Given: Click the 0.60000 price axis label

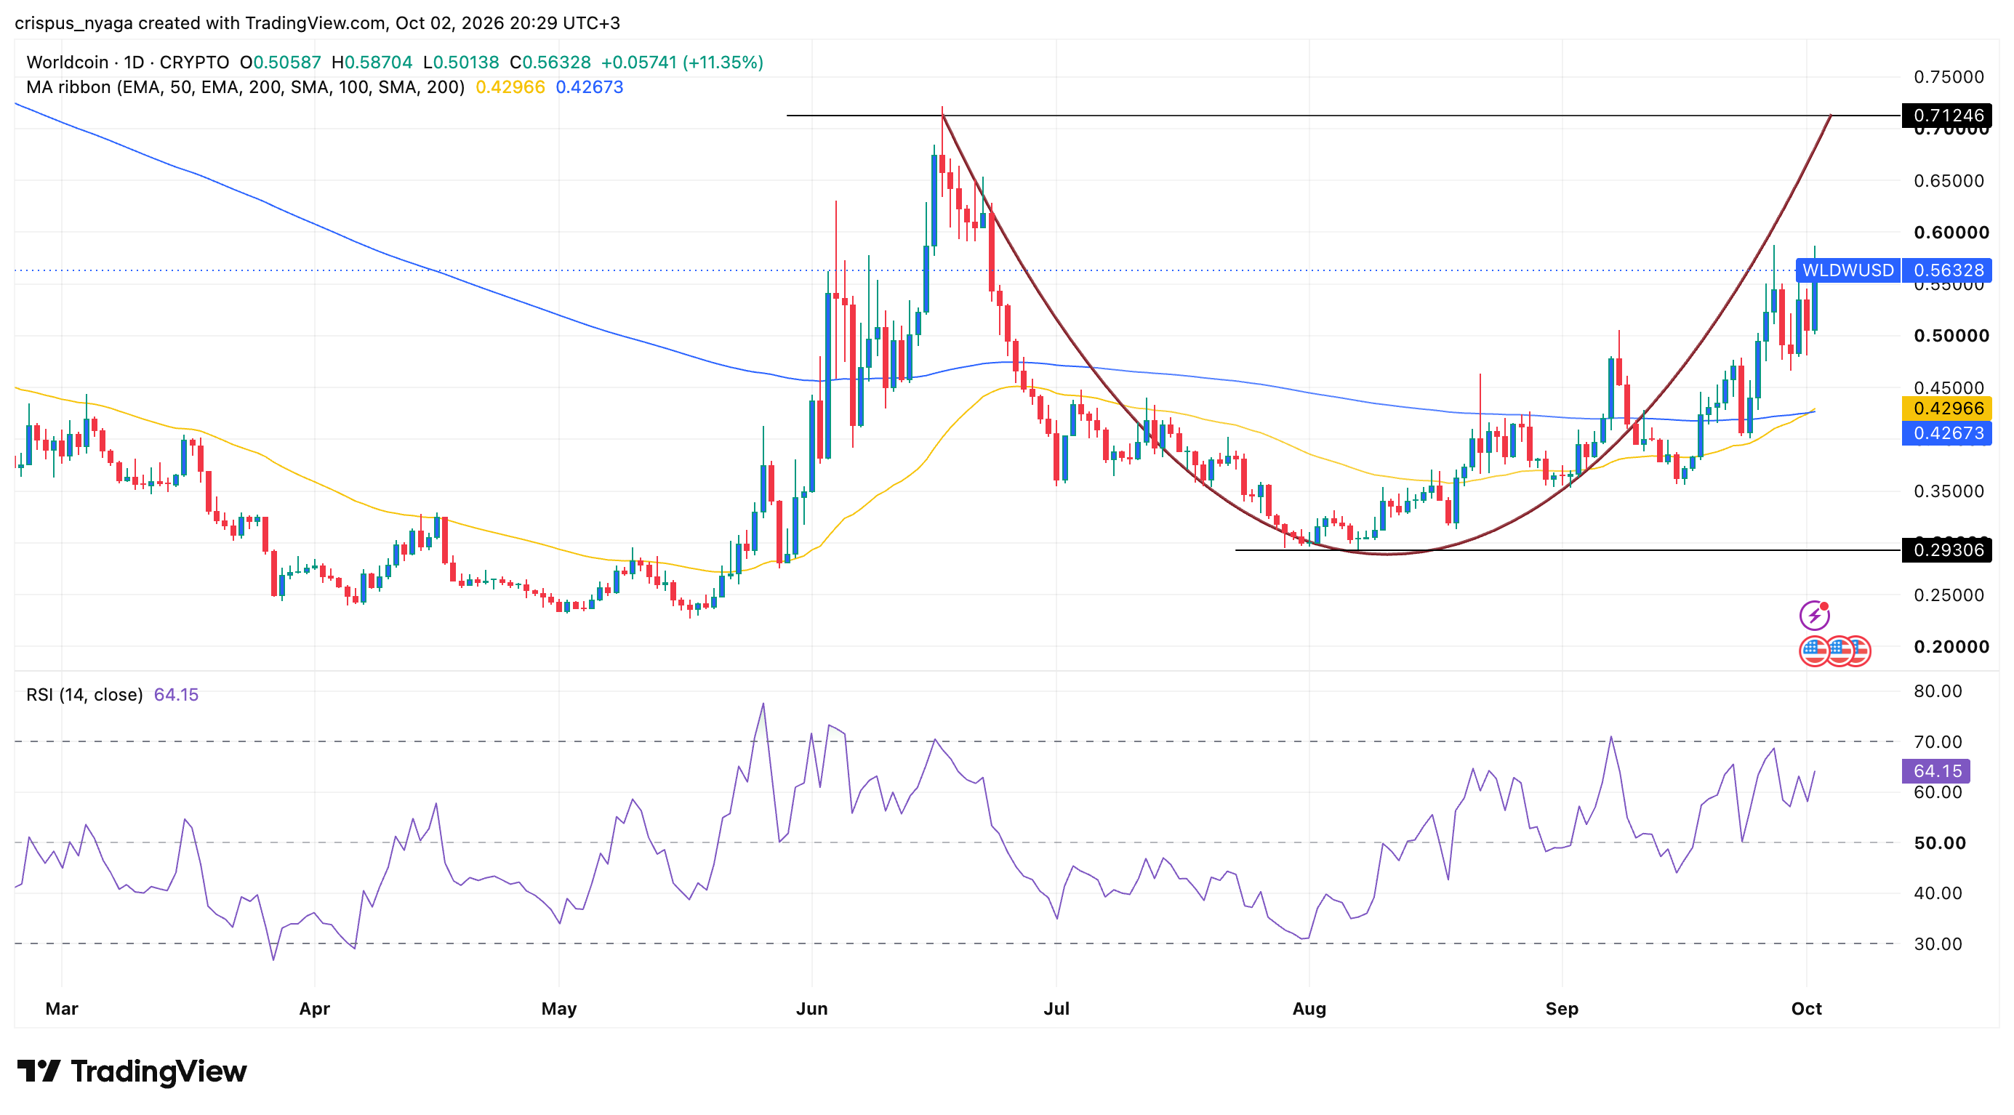Looking at the screenshot, I should pos(1951,232).
